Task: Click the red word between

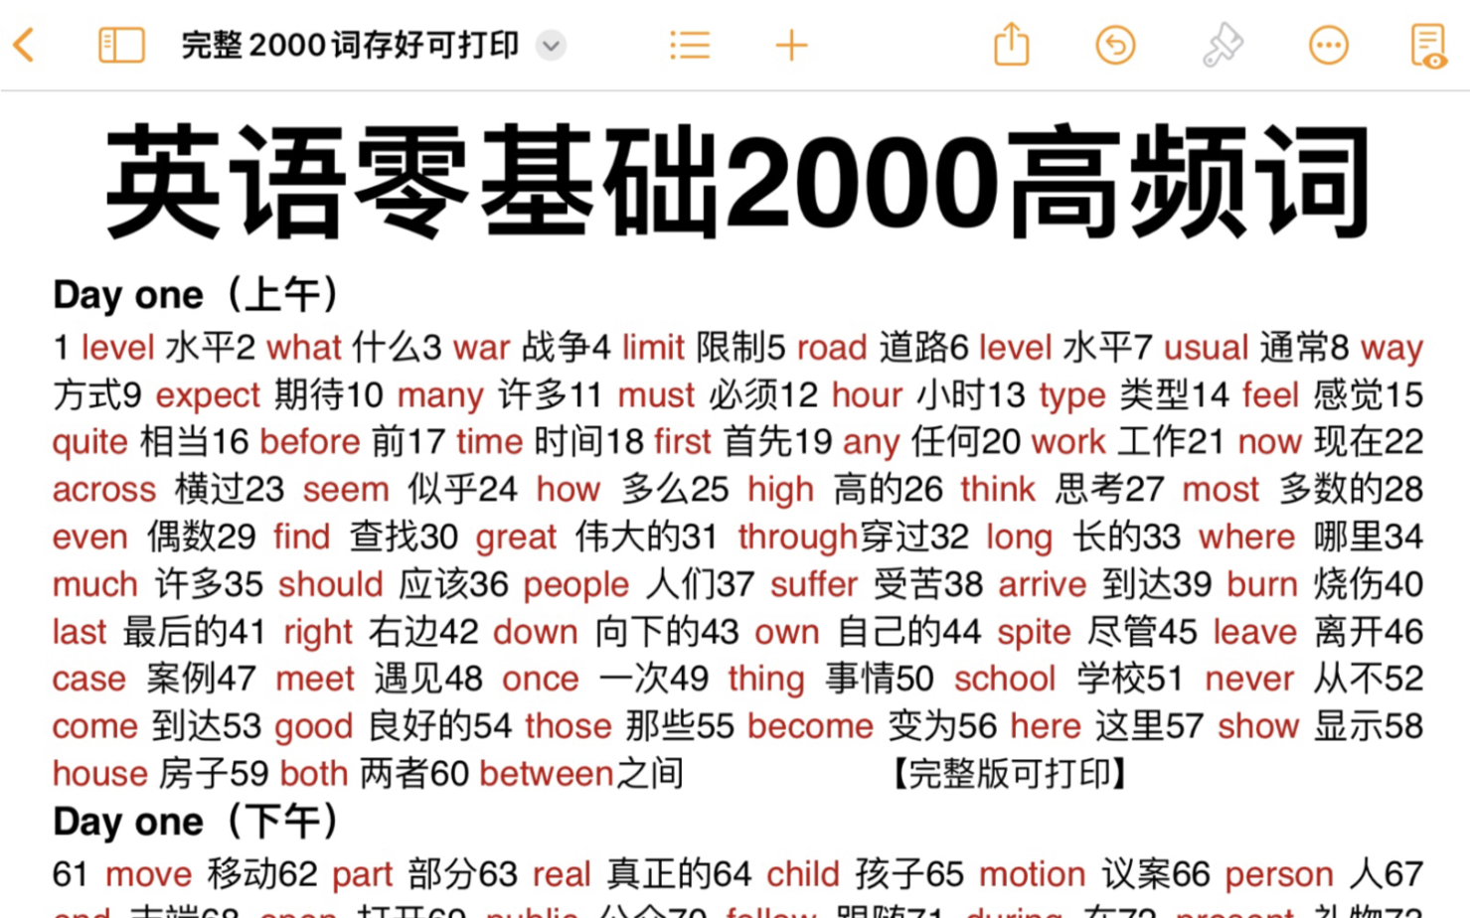Action: [547, 773]
